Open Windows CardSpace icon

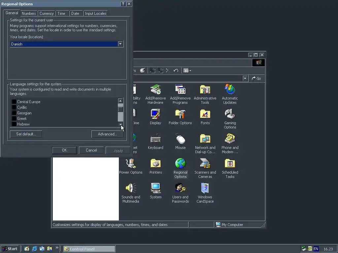(205, 193)
